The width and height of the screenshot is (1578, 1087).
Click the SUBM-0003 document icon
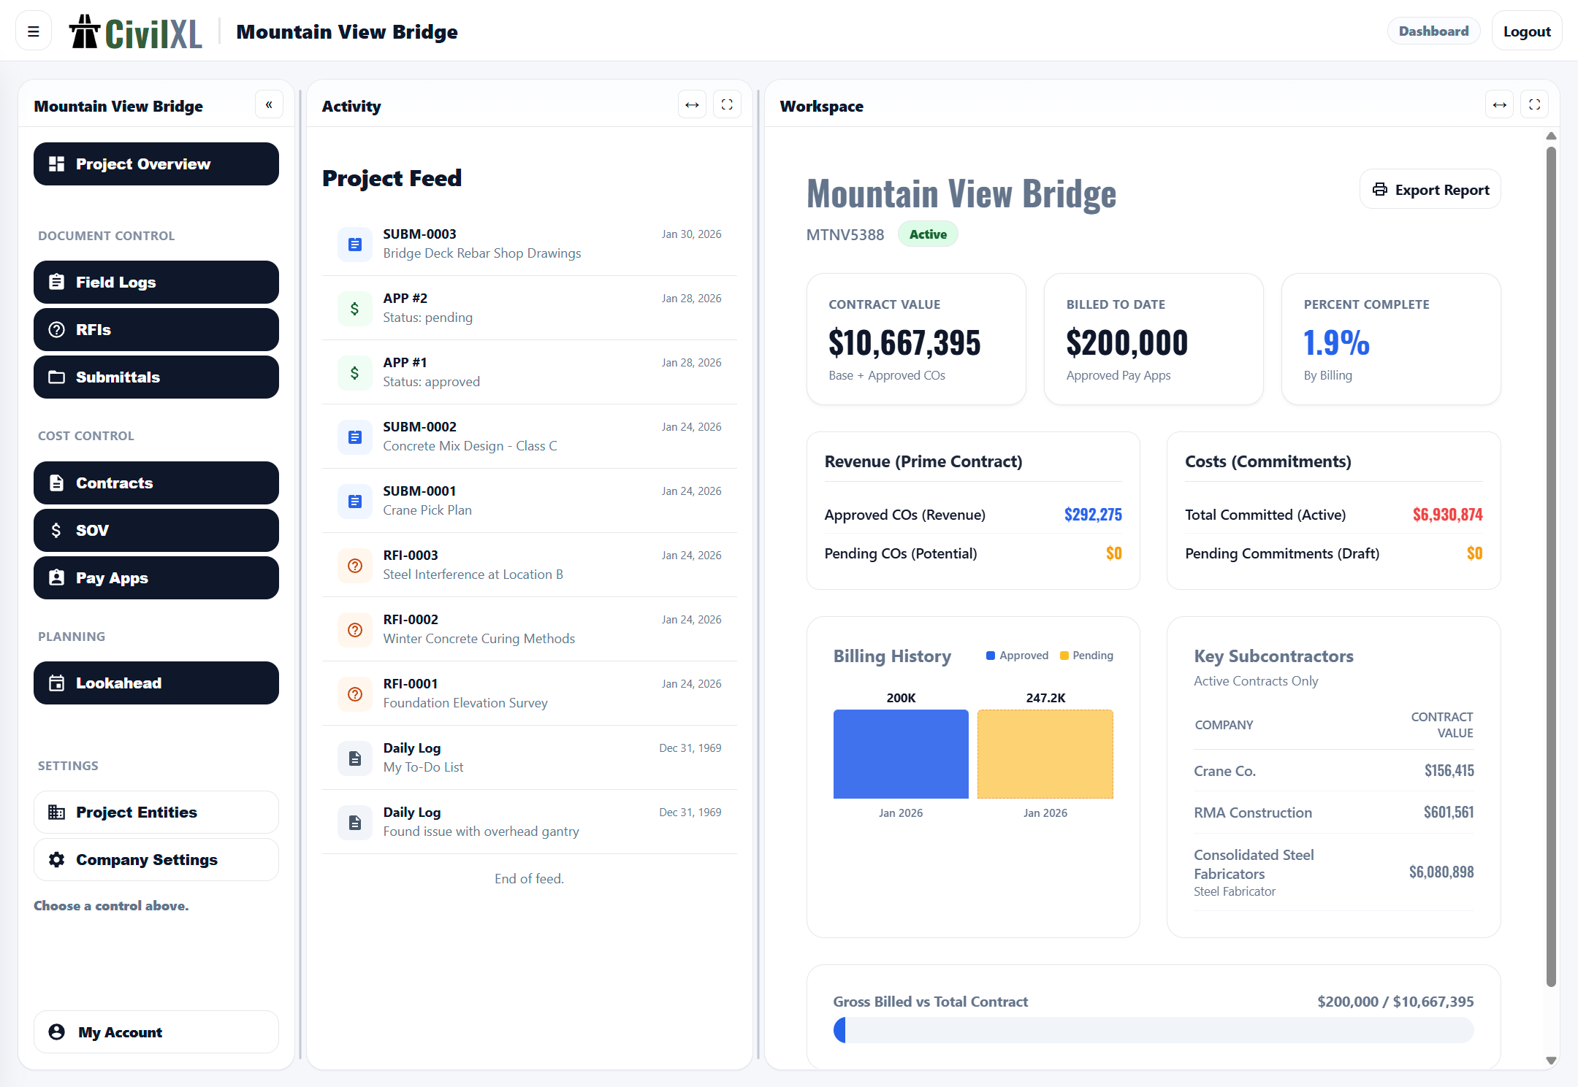click(x=354, y=244)
